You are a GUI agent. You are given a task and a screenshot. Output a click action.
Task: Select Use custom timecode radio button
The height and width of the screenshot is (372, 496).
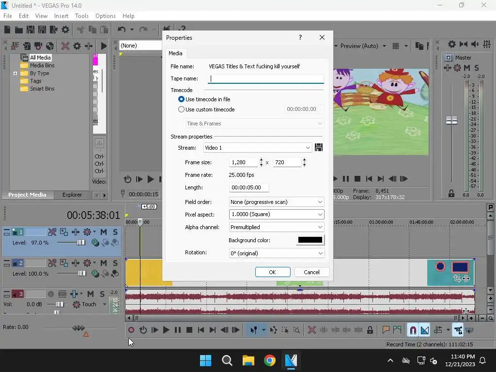(x=181, y=109)
